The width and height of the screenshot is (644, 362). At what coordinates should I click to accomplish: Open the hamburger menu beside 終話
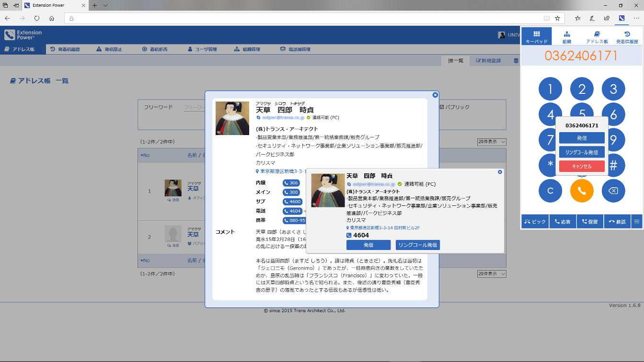[x=637, y=221]
